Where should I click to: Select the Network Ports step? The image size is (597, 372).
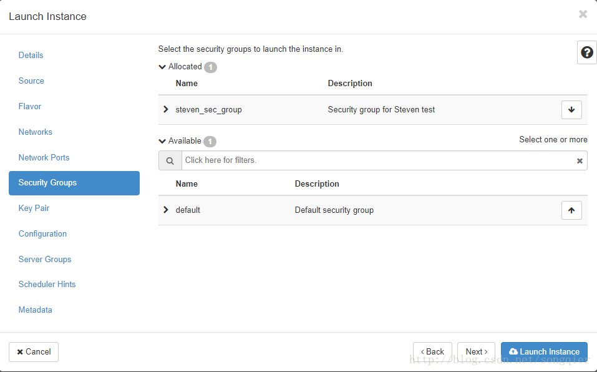pyautogui.click(x=44, y=157)
